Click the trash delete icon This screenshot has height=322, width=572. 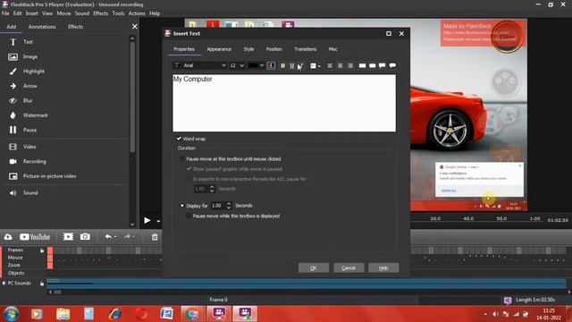[155, 237]
